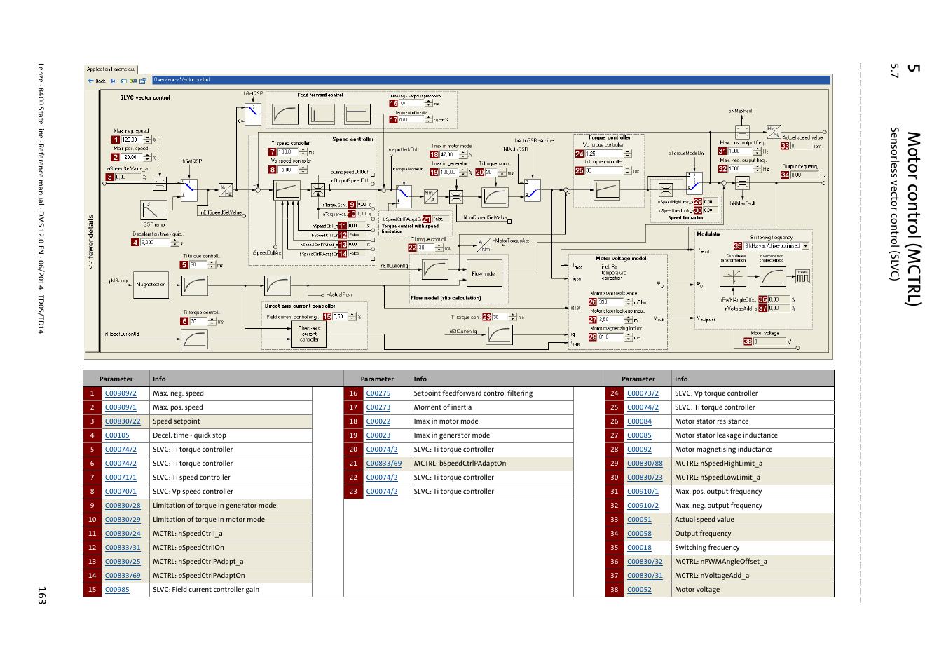Screen dimensions: 946x669
Task: Open the QSP ramp block
Action: (153, 210)
